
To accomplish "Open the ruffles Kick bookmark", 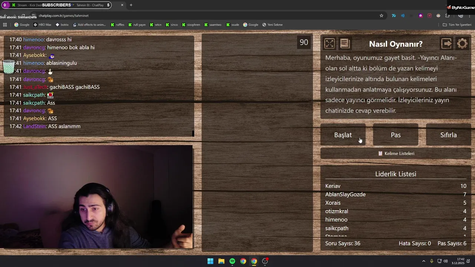I will [117, 25].
